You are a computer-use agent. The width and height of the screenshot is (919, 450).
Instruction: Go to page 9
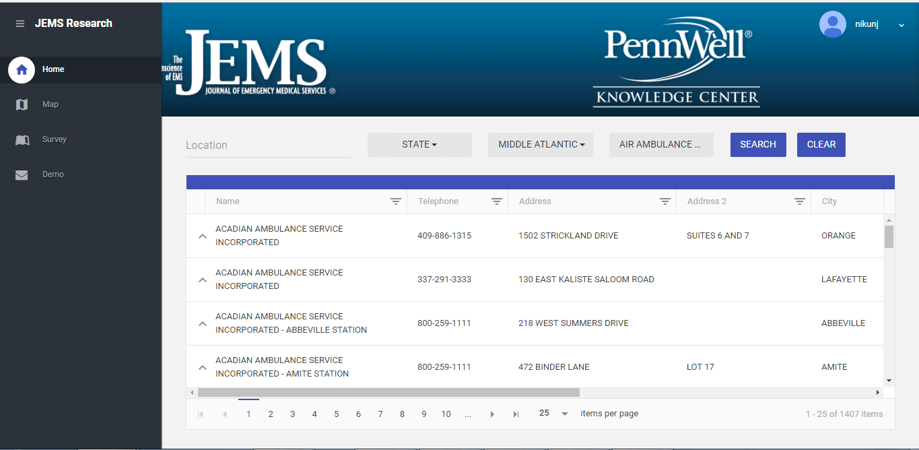(x=424, y=414)
